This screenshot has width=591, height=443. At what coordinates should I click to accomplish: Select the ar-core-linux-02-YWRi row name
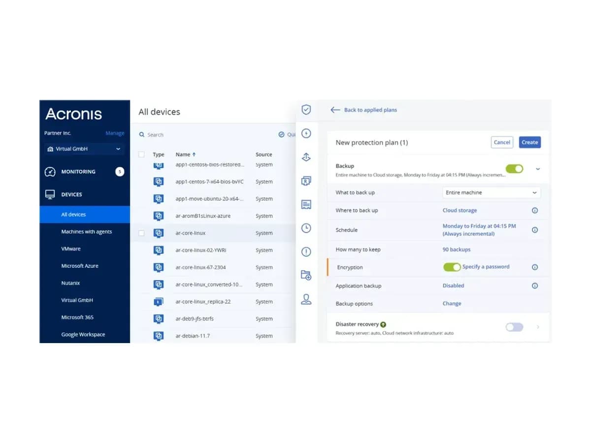(x=201, y=251)
